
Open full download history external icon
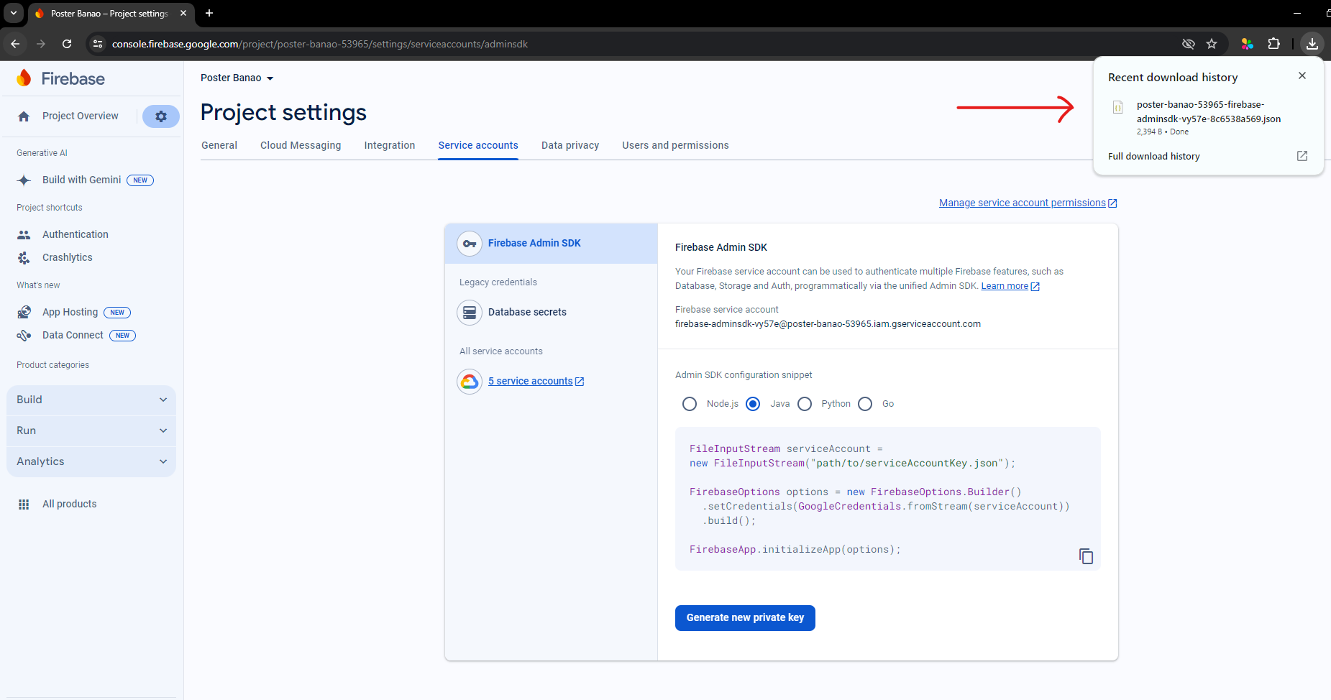1302,156
